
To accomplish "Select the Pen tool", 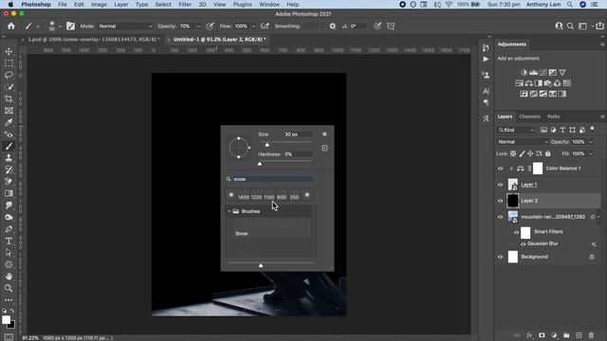I will click(9, 229).
